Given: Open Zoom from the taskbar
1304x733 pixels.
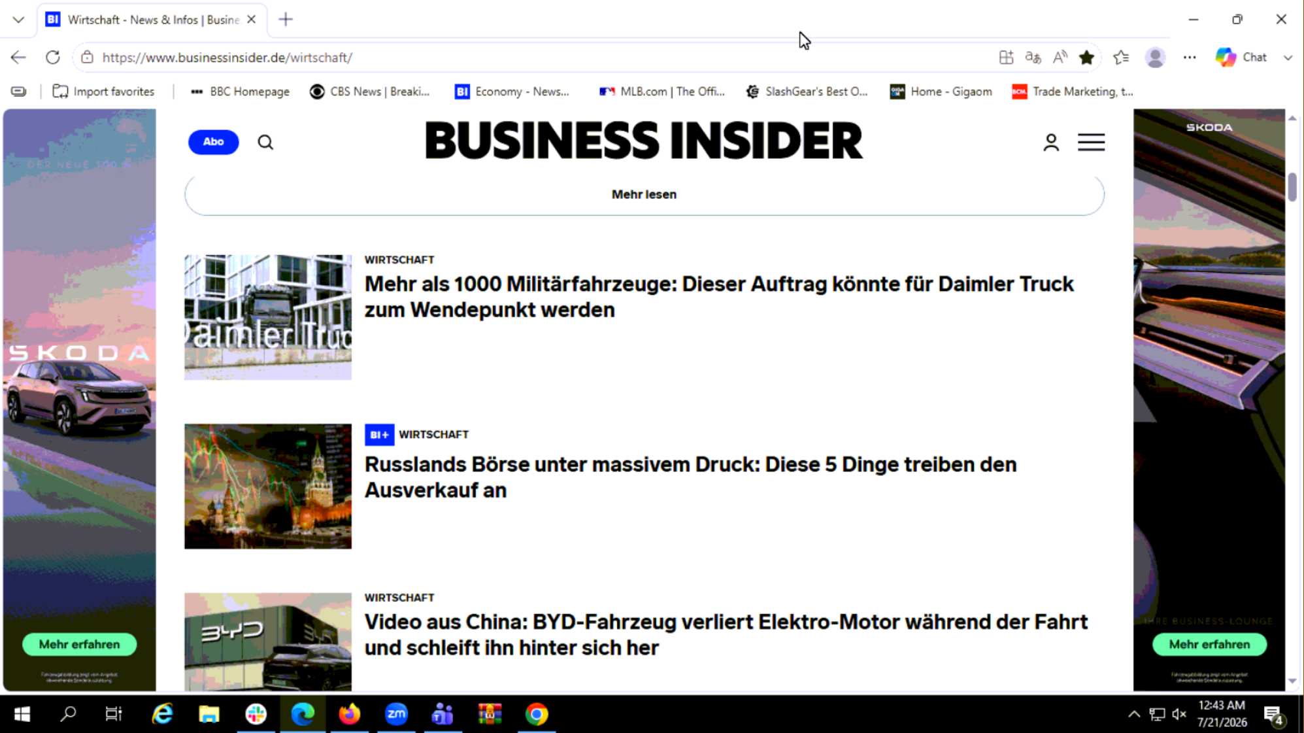Looking at the screenshot, I should [396, 714].
